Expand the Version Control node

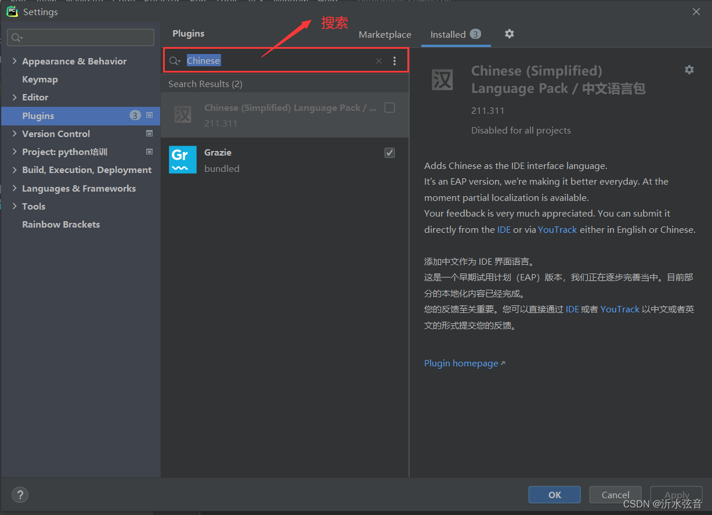[x=15, y=134]
